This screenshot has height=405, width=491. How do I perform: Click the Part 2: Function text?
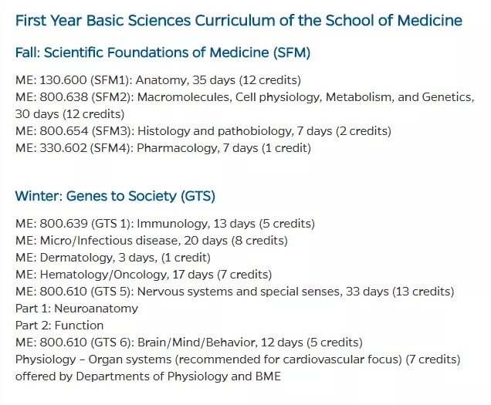coord(59,326)
